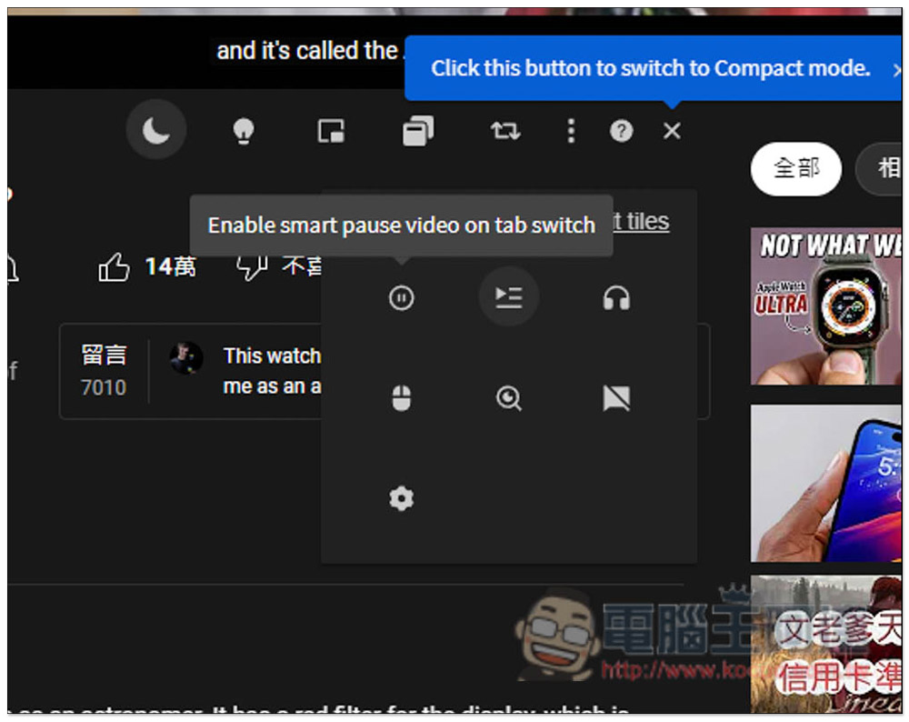Enable smart pause on tab switch

[x=401, y=298]
